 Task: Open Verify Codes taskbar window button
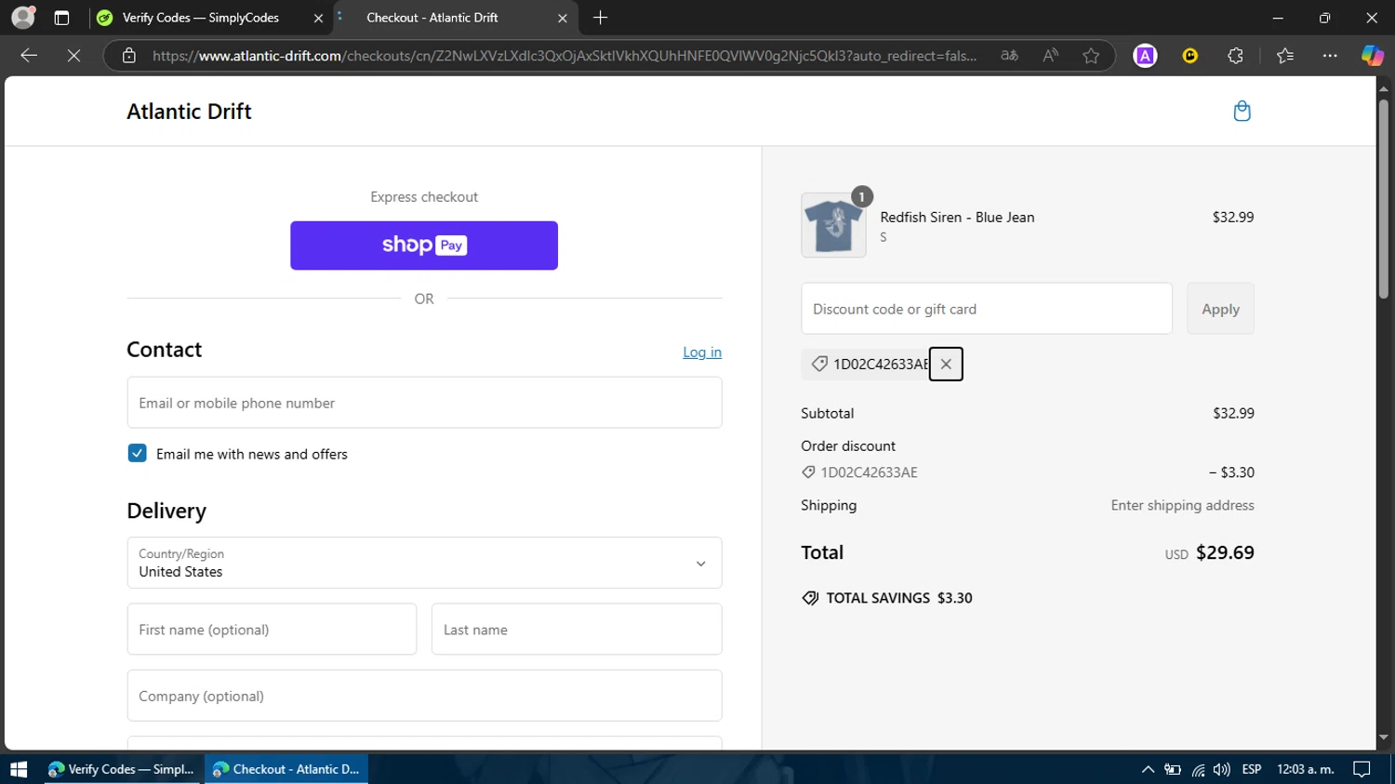122,769
